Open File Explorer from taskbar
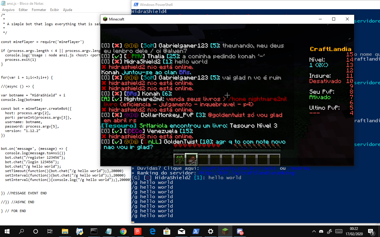 pos(65,231)
